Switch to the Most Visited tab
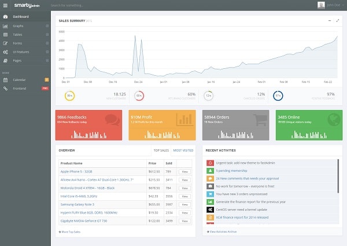The image size is (347, 246). tap(183, 150)
